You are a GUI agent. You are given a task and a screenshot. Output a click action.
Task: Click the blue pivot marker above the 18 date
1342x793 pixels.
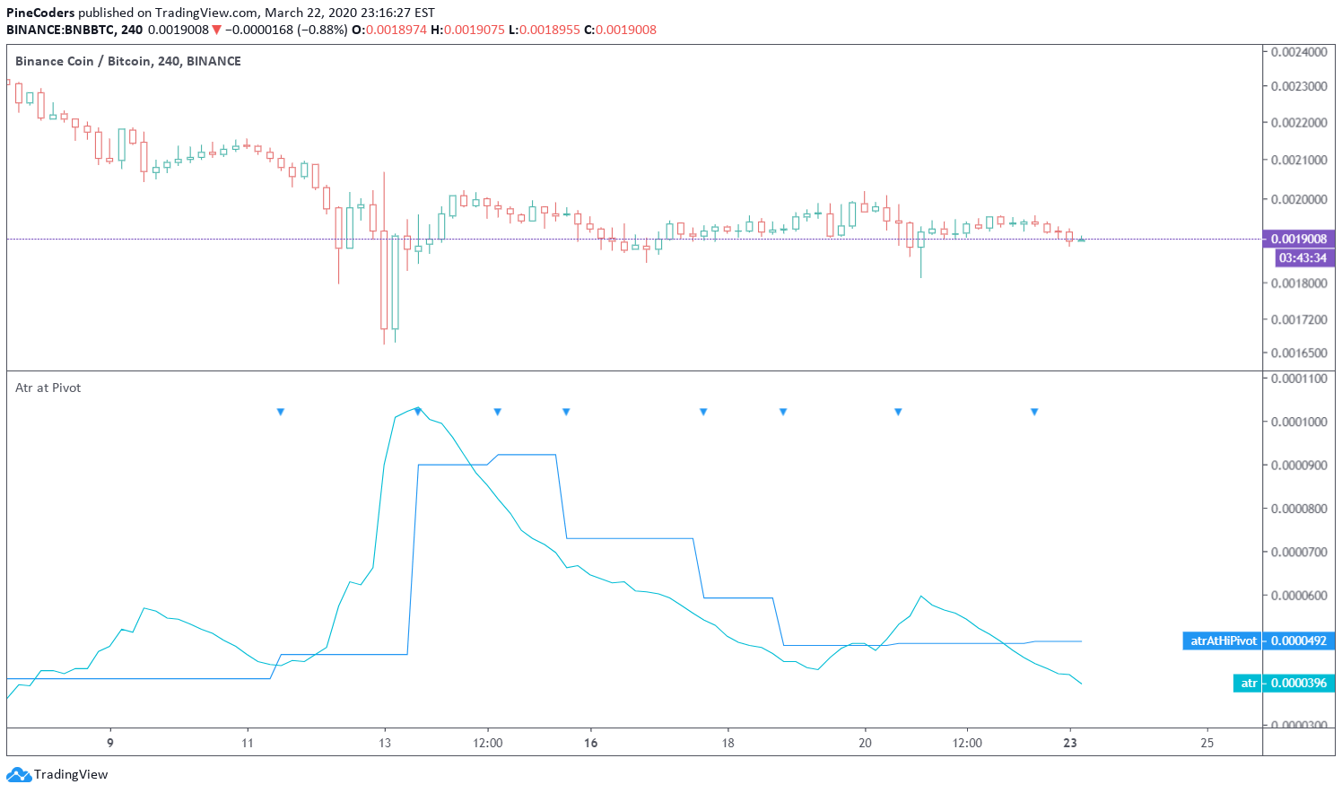click(x=703, y=412)
